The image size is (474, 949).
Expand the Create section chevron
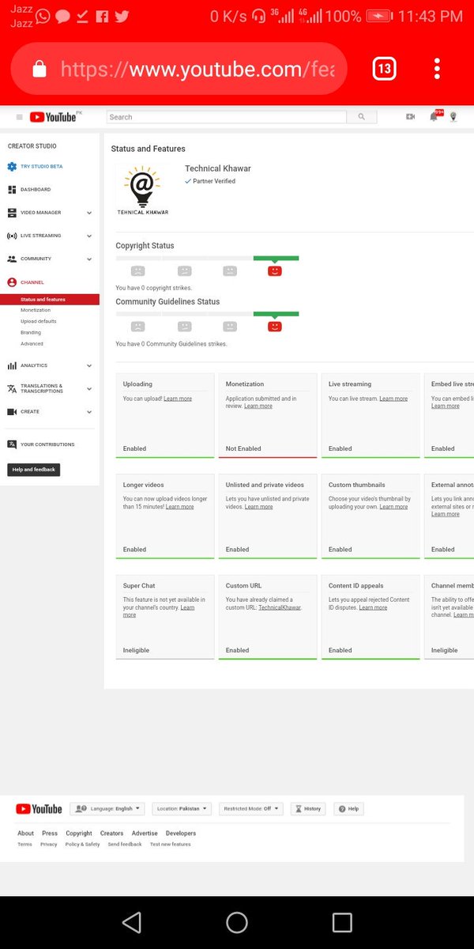[89, 412]
